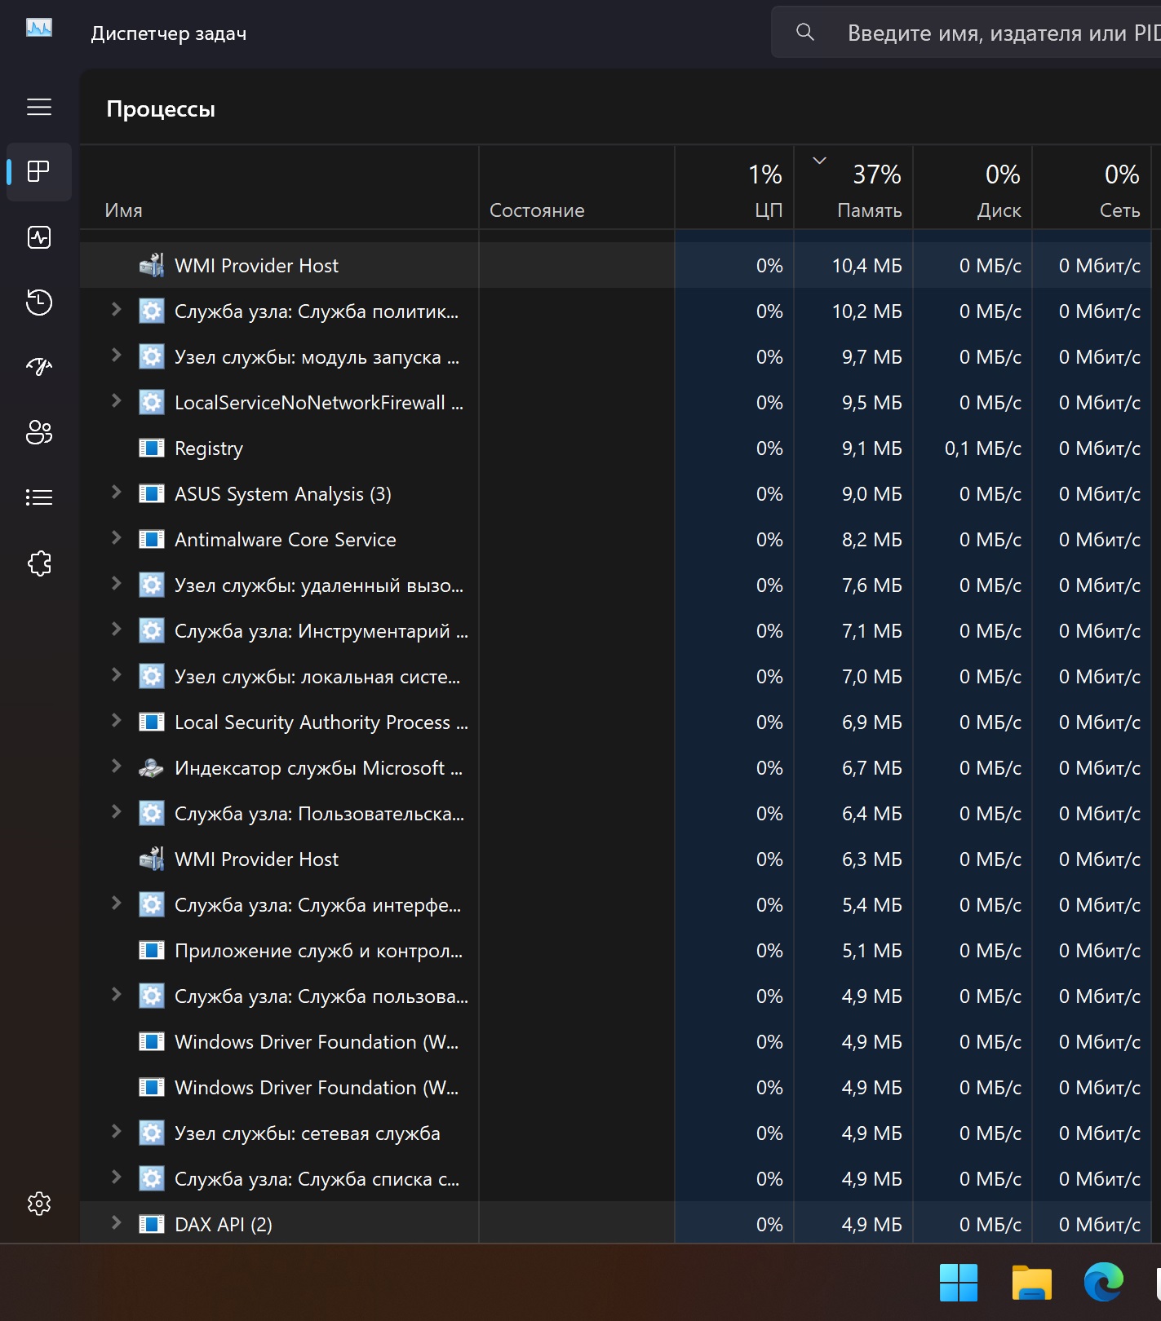Select Служба узла: Пользовательска... row name

pyautogui.click(x=319, y=814)
